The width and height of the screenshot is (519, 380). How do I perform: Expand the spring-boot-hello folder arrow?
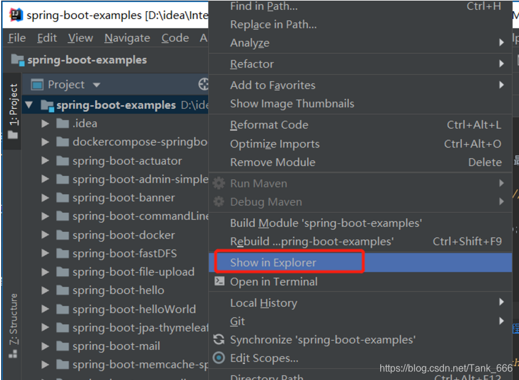pyautogui.click(x=45, y=291)
